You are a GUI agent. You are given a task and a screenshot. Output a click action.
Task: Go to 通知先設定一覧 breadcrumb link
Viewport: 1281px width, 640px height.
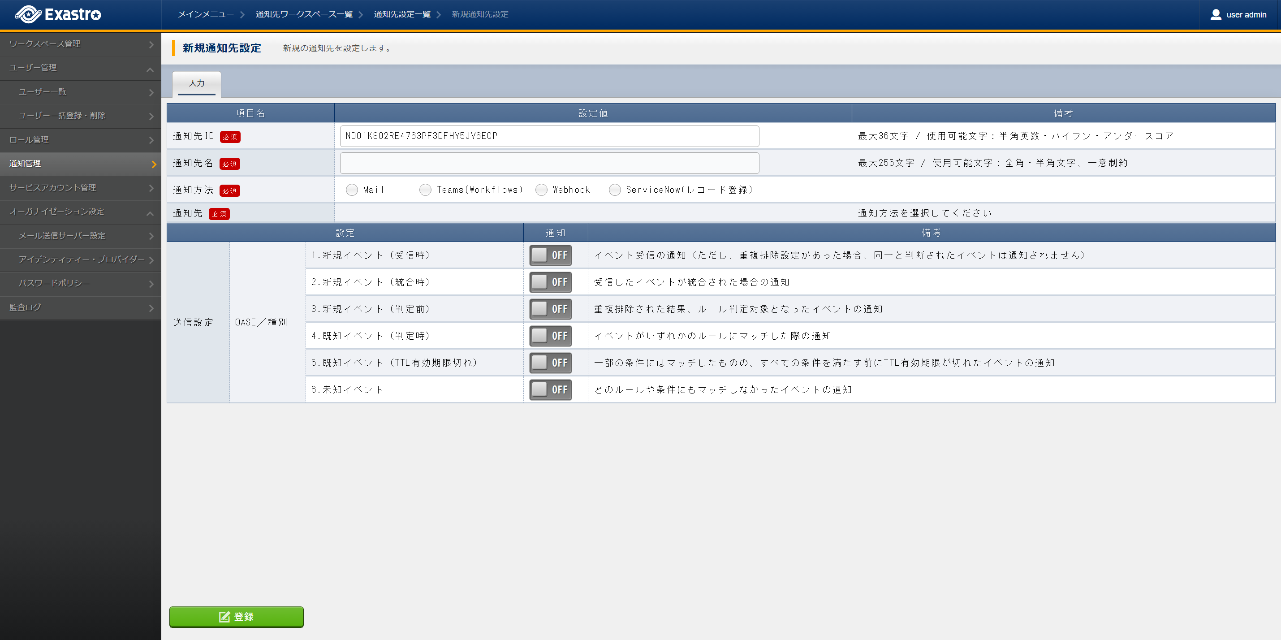[402, 14]
